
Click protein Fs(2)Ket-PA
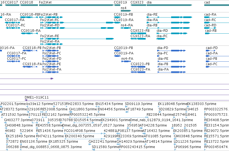click(x=52, y=69)
